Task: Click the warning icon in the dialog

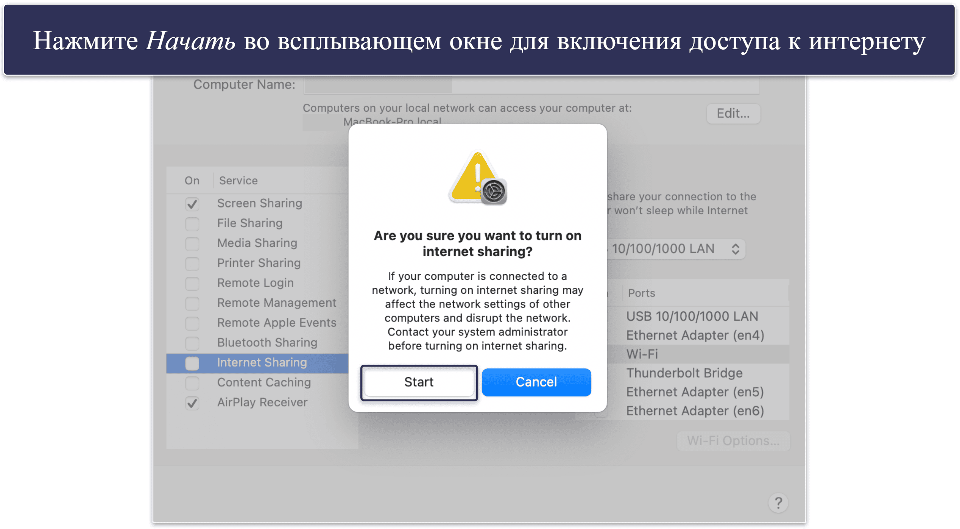Action: coord(477,178)
